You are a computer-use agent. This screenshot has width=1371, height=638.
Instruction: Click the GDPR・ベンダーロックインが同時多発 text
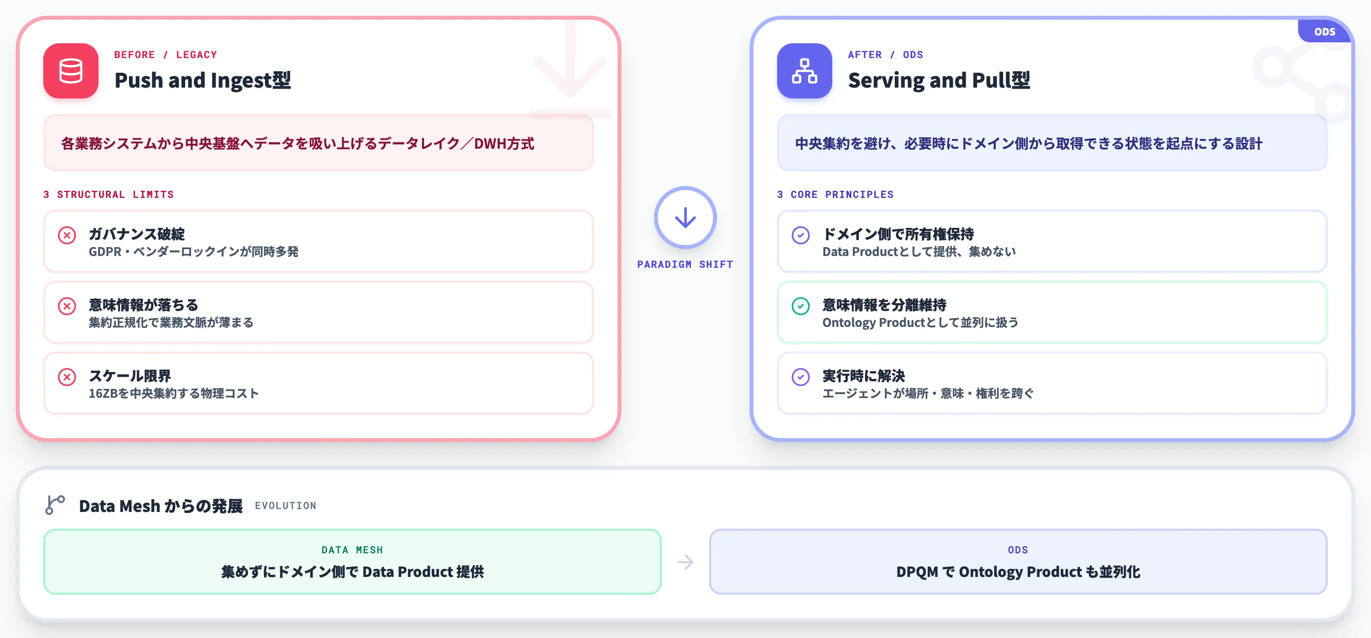click(x=194, y=252)
